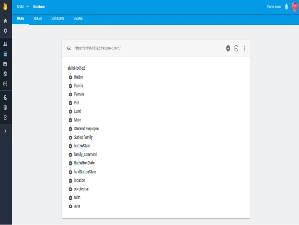Open notifications bell icon
Image resolution: width=299 pixels, height=225 pixels.
(287, 7)
